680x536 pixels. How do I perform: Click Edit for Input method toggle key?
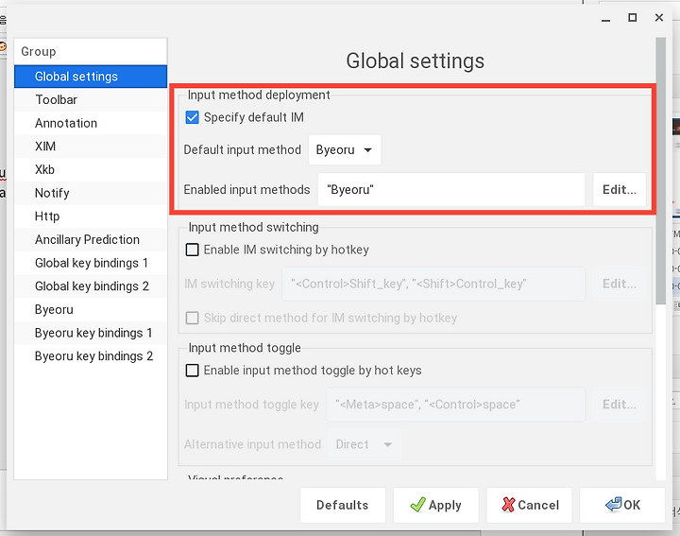coord(620,405)
